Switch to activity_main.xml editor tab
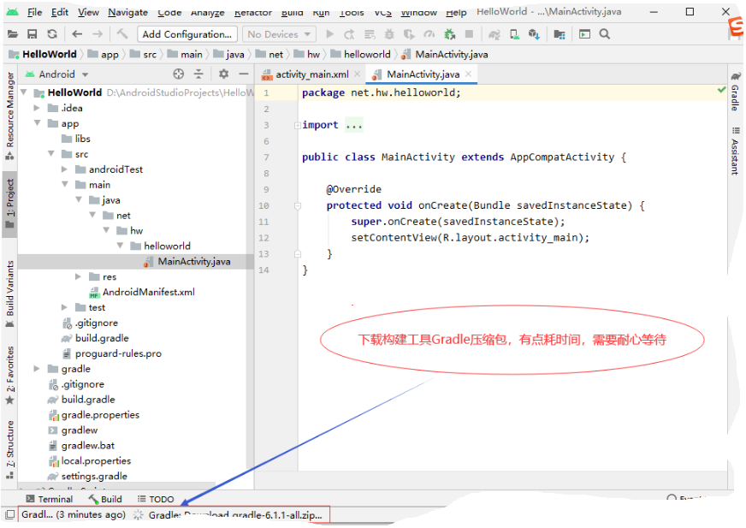Viewport: 746px width, 528px height. tap(311, 74)
